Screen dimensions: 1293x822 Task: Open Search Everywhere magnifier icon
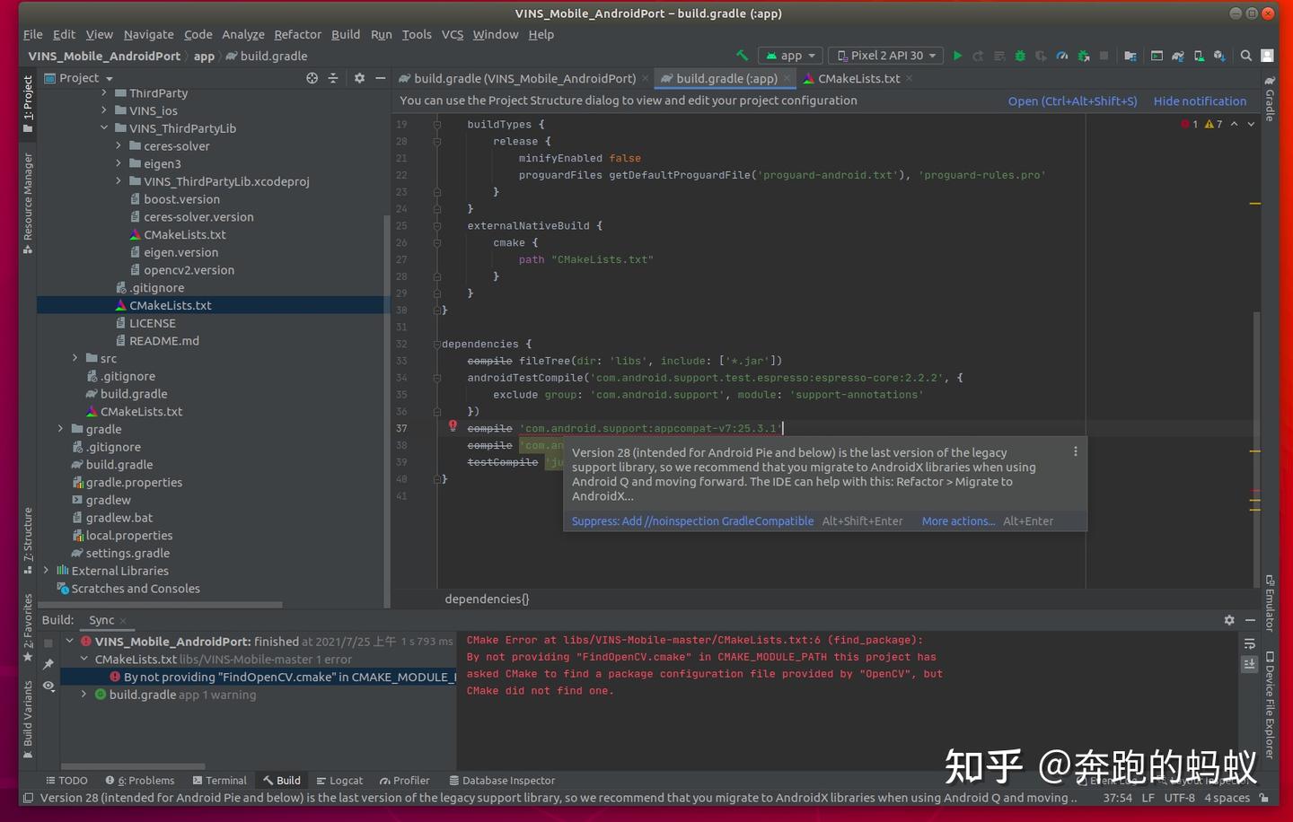point(1246,56)
